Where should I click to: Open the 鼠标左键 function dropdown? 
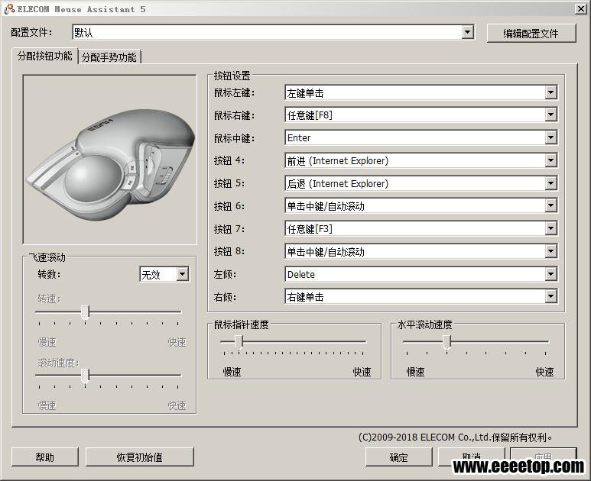pos(421,92)
